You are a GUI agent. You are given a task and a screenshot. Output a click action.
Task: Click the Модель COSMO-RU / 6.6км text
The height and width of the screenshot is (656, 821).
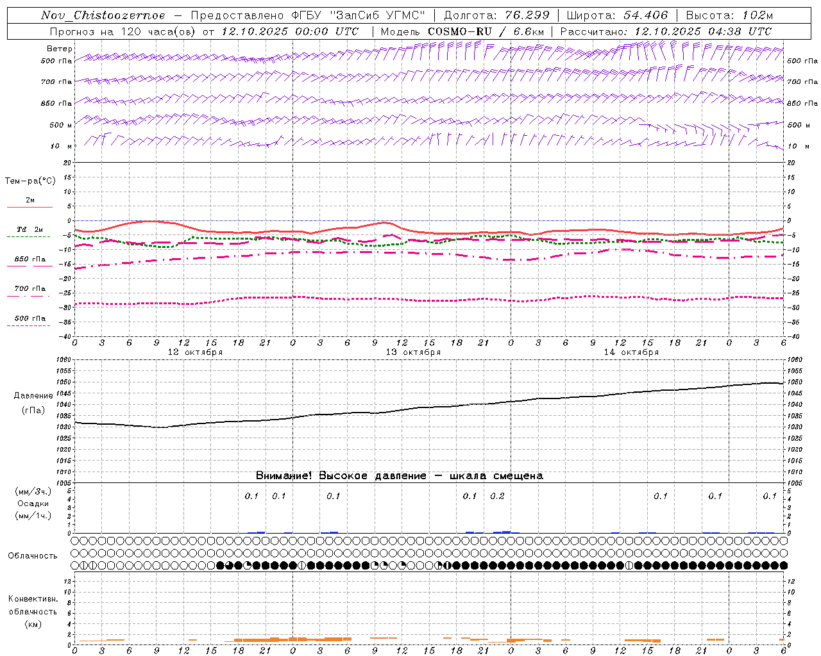[462, 31]
